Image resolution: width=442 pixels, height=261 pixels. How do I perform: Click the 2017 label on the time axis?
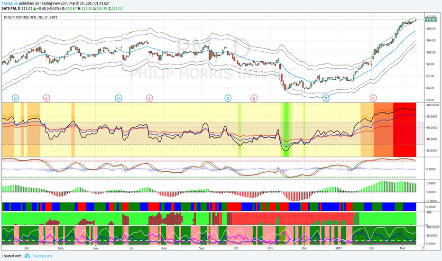339,248
